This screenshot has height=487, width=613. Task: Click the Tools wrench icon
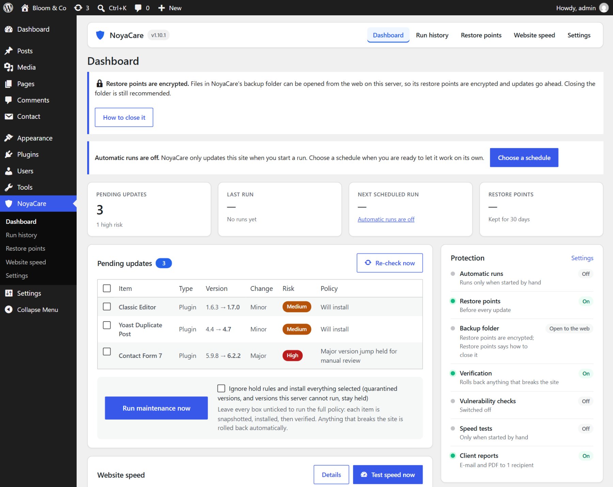(x=9, y=187)
